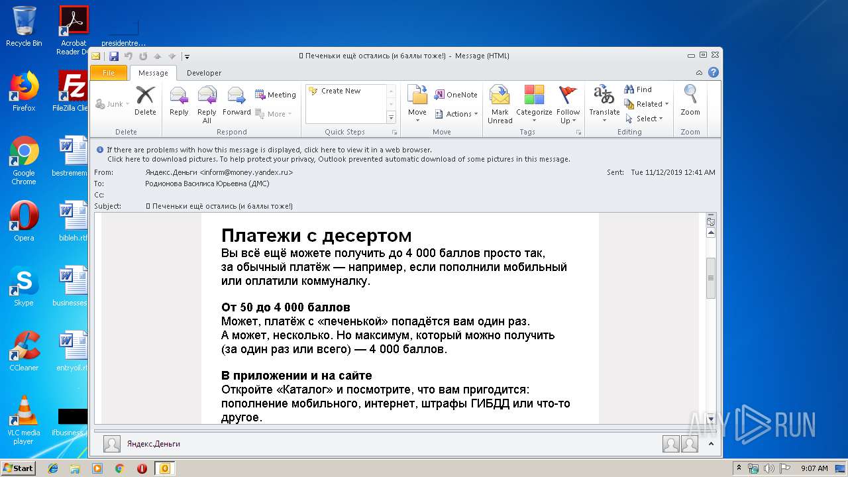Click here to download pictures
This screenshot has height=477, width=848.
coord(339,159)
